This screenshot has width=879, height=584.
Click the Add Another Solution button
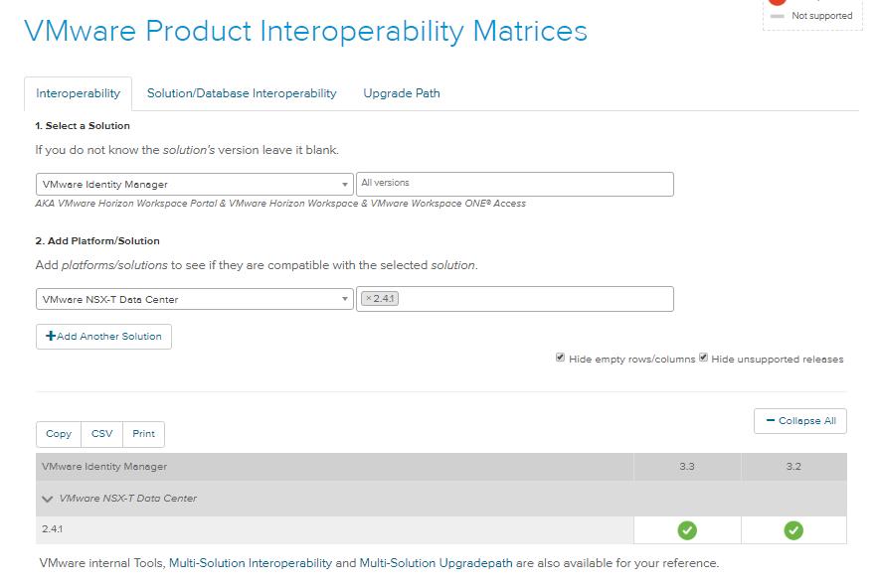103,337
